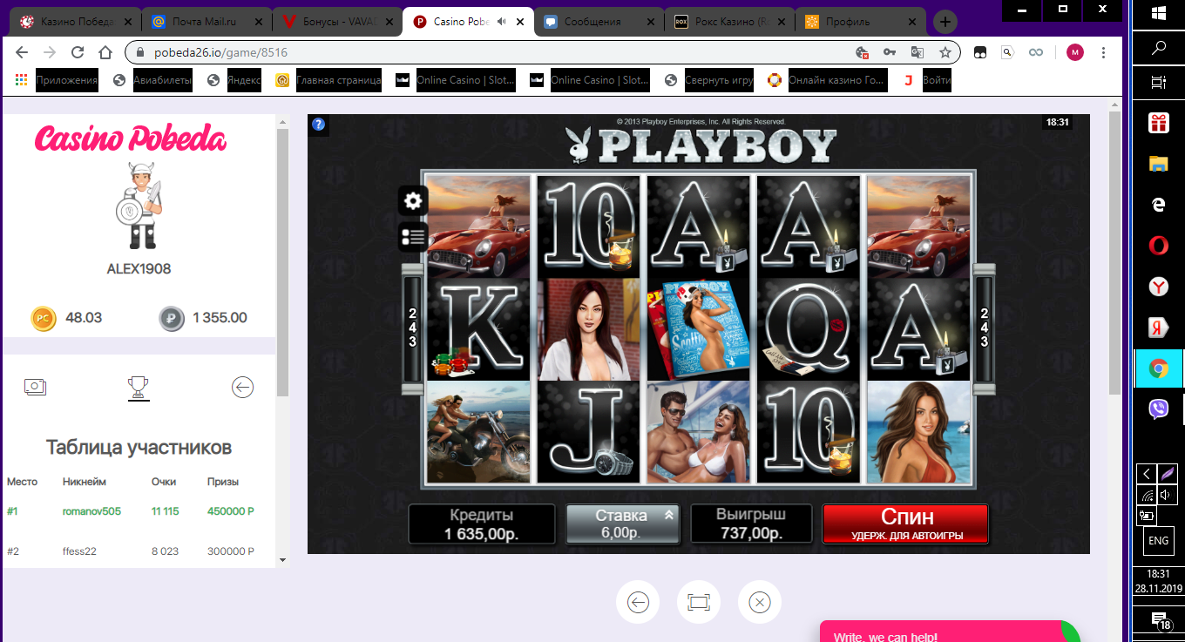Switch to the Сообщения tab
Image resolution: width=1185 pixels, height=642 pixels.
599,22
